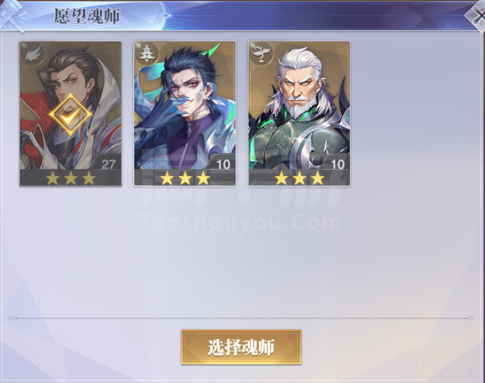Click the three-star rating of first card
The image size is (485, 383).
[x=71, y=178]
